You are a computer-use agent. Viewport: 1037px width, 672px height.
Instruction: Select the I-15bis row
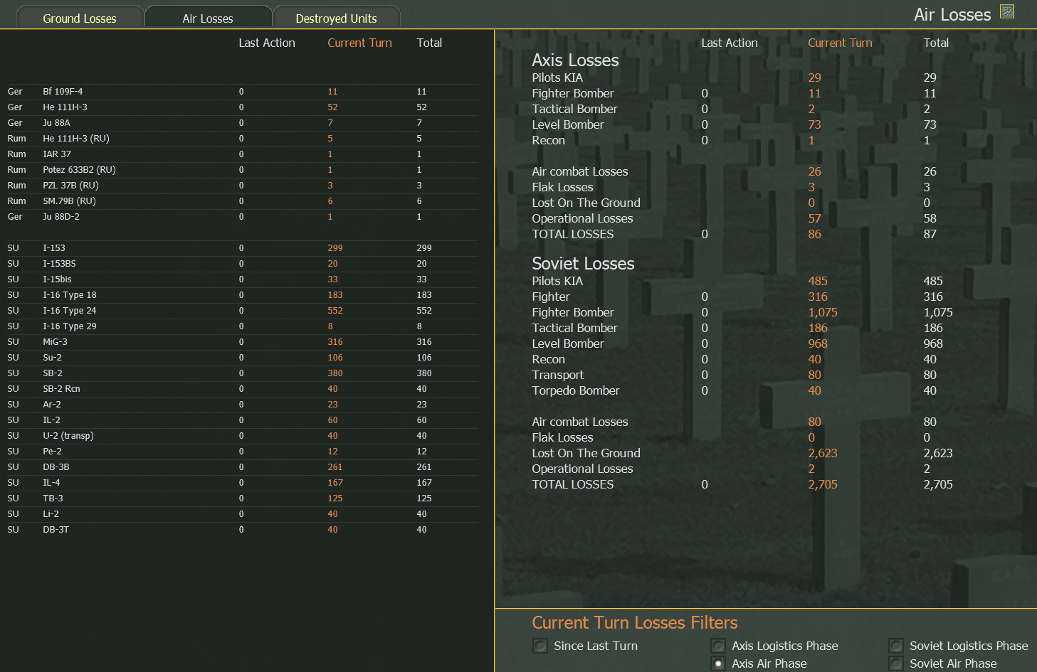[x=242, y=279]
